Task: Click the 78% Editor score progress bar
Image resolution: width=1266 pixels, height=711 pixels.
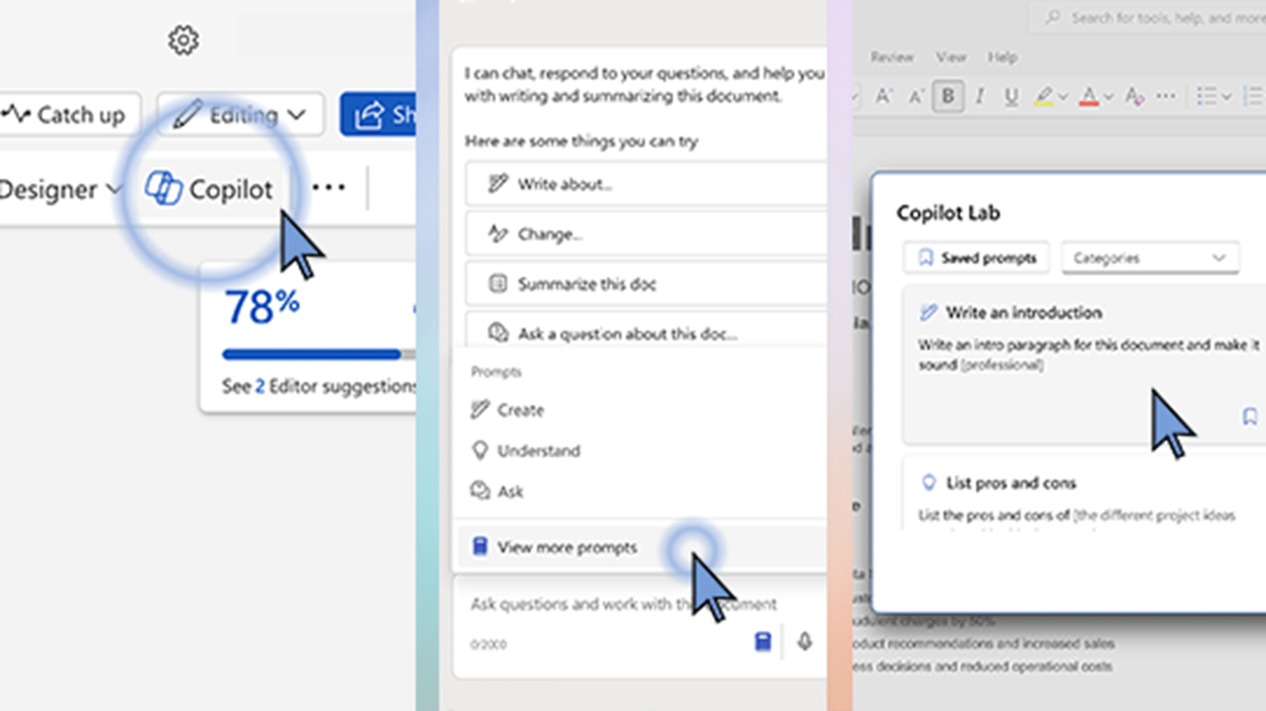Action: click(311, 354)
